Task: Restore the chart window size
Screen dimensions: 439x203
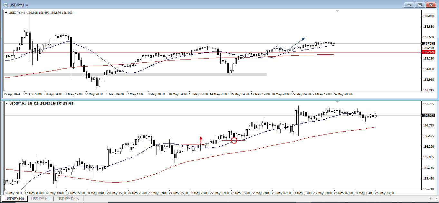Action: (x=420, y=5)
